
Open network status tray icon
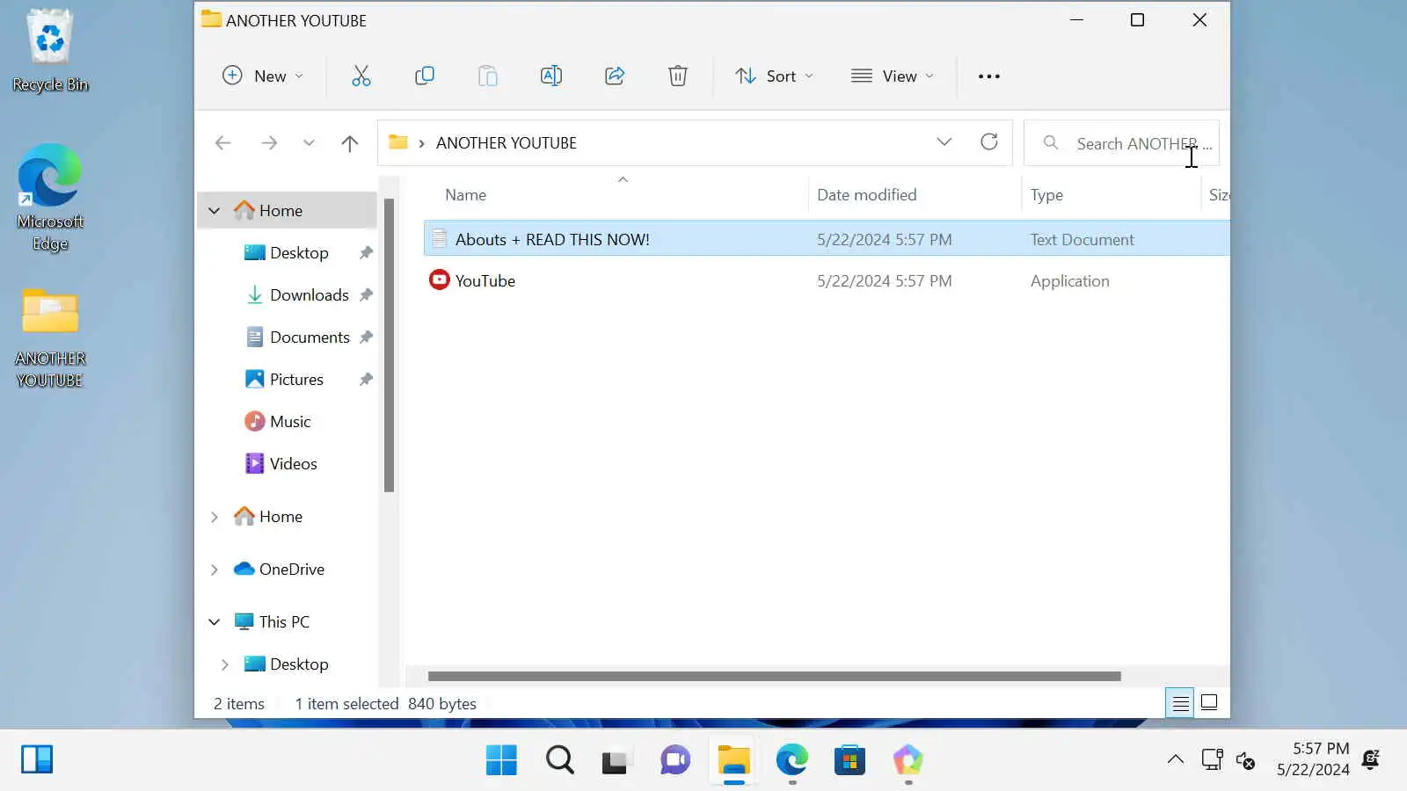coord(1212,759)
